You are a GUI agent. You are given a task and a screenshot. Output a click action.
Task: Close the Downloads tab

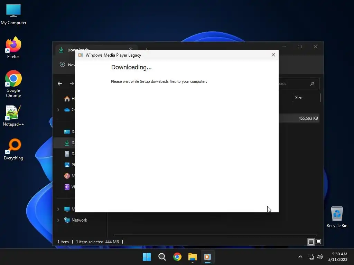click(131, 49)
